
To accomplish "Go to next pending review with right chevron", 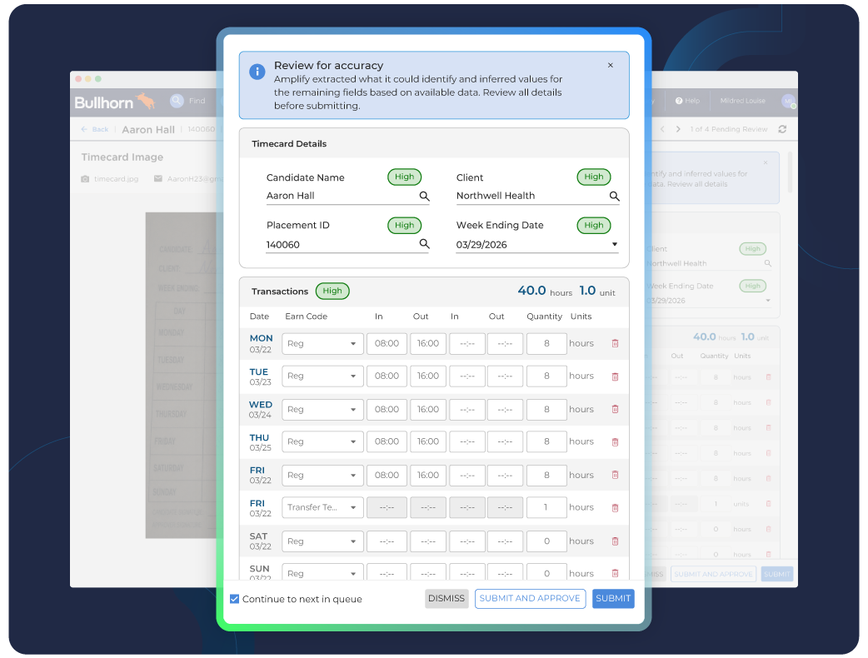I will [678, 129].
